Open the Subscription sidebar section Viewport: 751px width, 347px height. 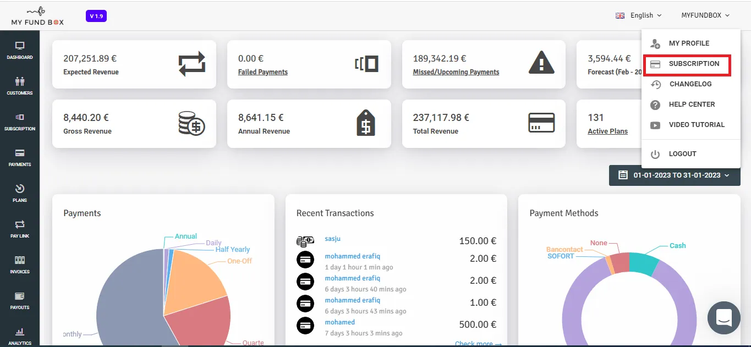[x=20, y=122]
